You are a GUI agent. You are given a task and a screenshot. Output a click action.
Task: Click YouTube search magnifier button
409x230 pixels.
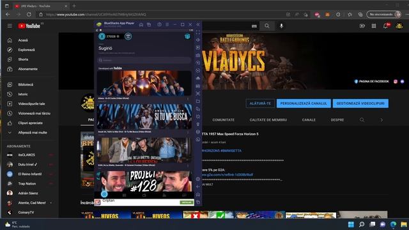tap(267, 26)
